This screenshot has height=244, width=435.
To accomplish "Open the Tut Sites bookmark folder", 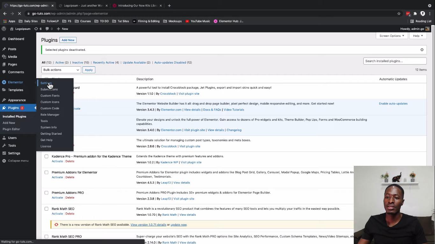I will (x=120, y=21).
